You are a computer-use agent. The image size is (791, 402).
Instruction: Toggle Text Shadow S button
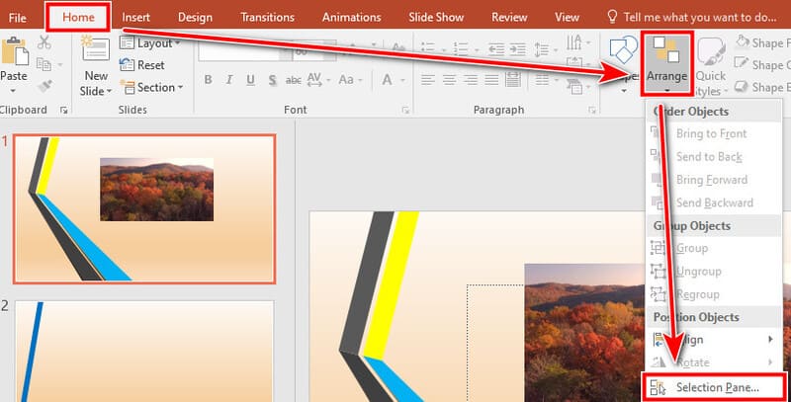pyautogui.click(x=273, y=80)
